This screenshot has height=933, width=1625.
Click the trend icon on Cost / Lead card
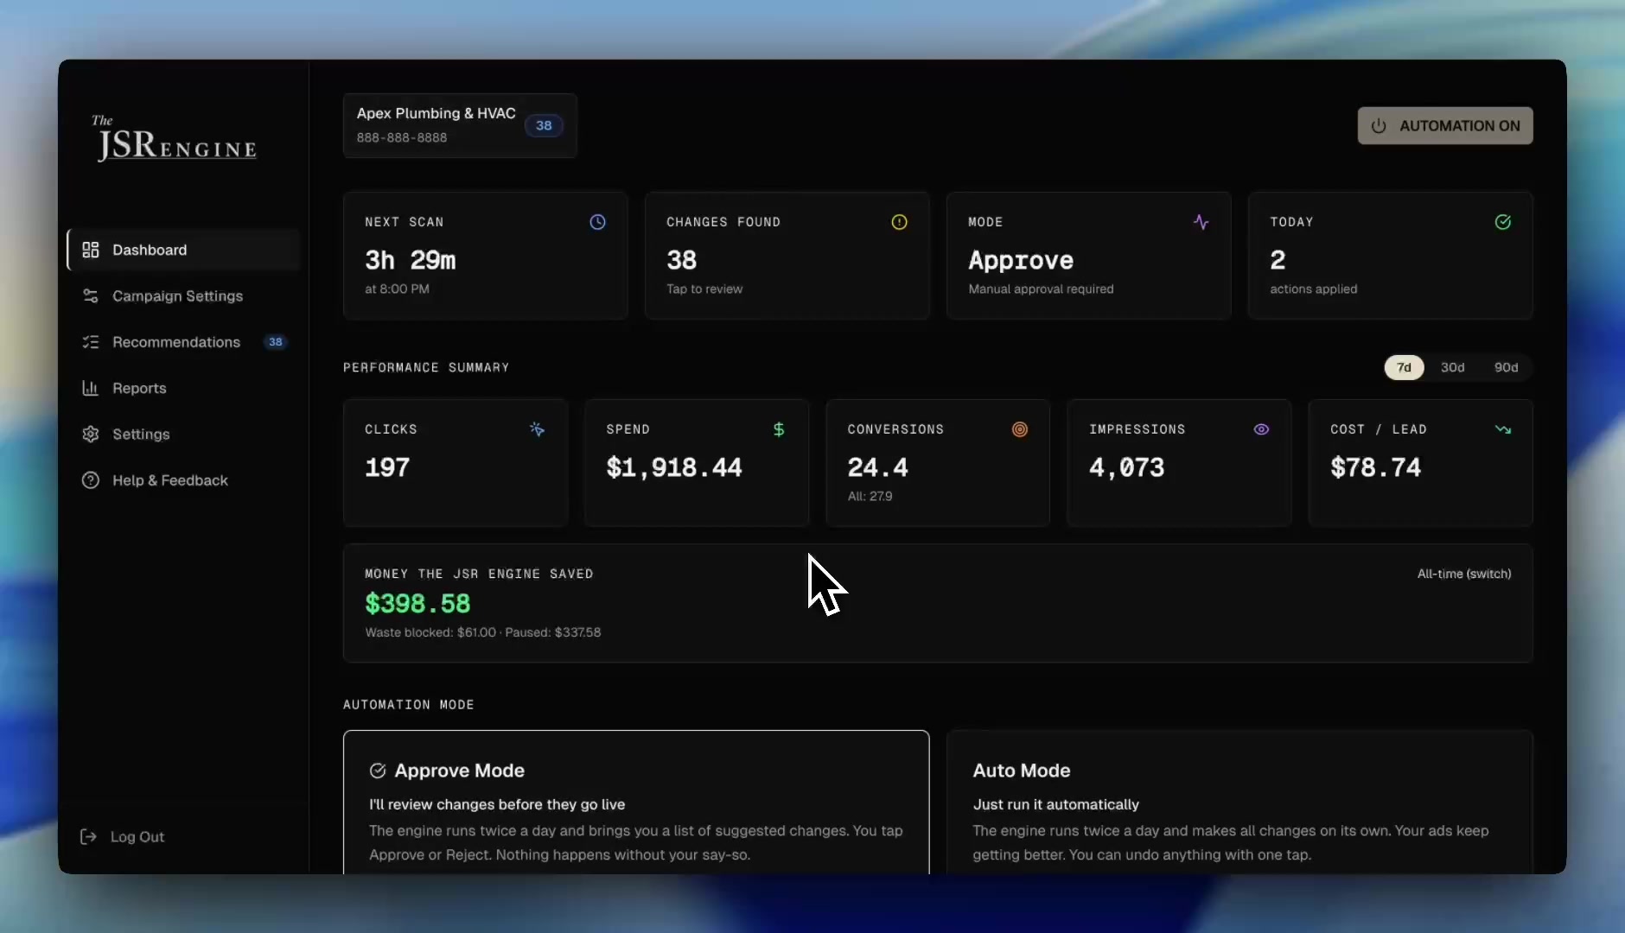pyautogui.click(x=1504, y=429)
